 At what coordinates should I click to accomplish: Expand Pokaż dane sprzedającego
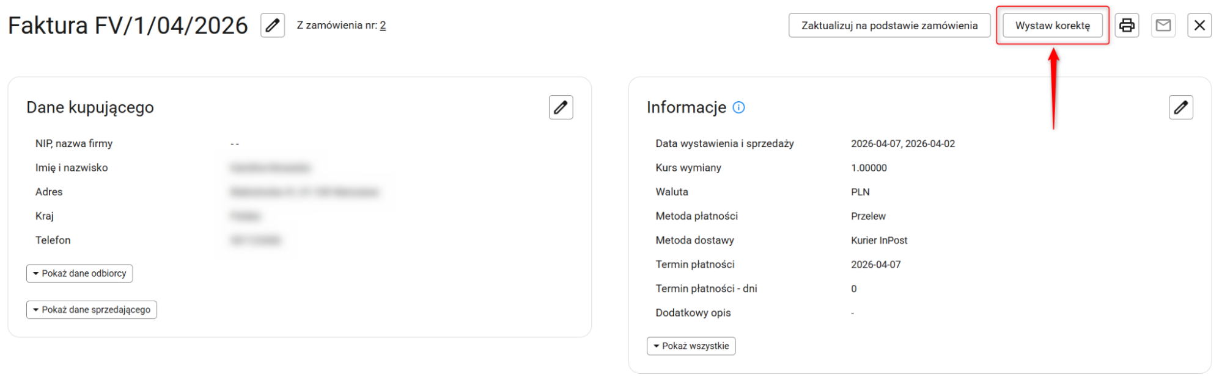(x=92, y=310)
